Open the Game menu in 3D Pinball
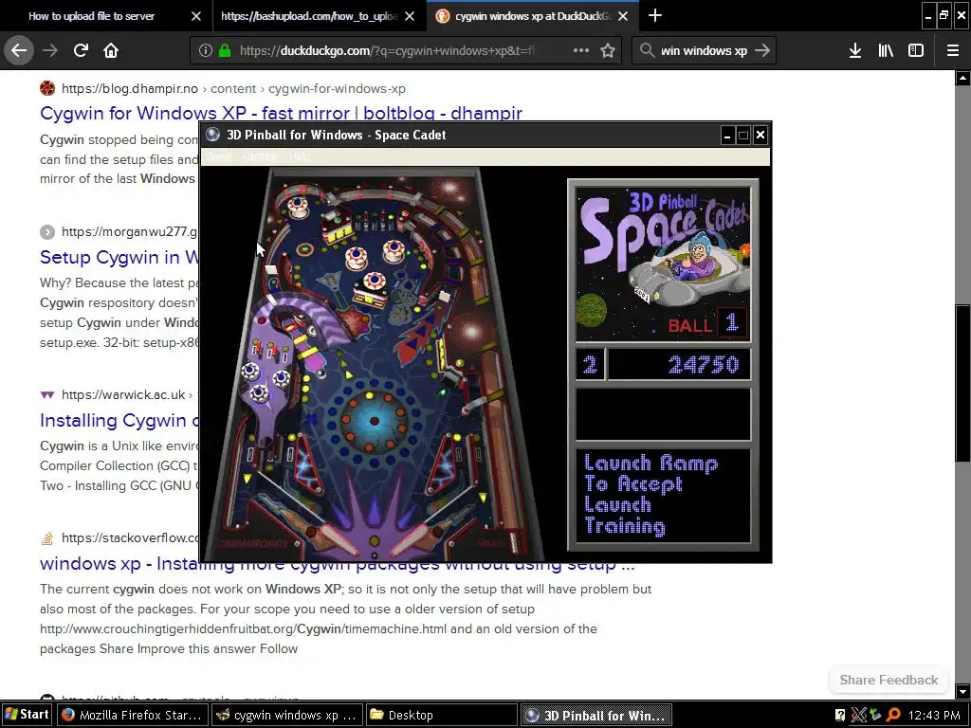 click(219, 156)
